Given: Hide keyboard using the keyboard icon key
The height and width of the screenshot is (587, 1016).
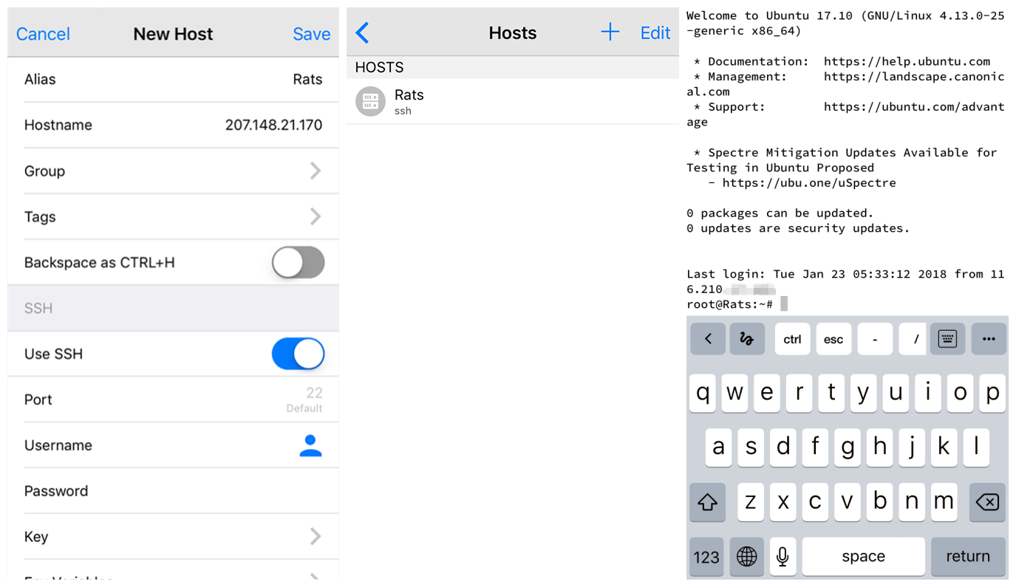Looking at the screenshot, I should click(x=947, y=339).
